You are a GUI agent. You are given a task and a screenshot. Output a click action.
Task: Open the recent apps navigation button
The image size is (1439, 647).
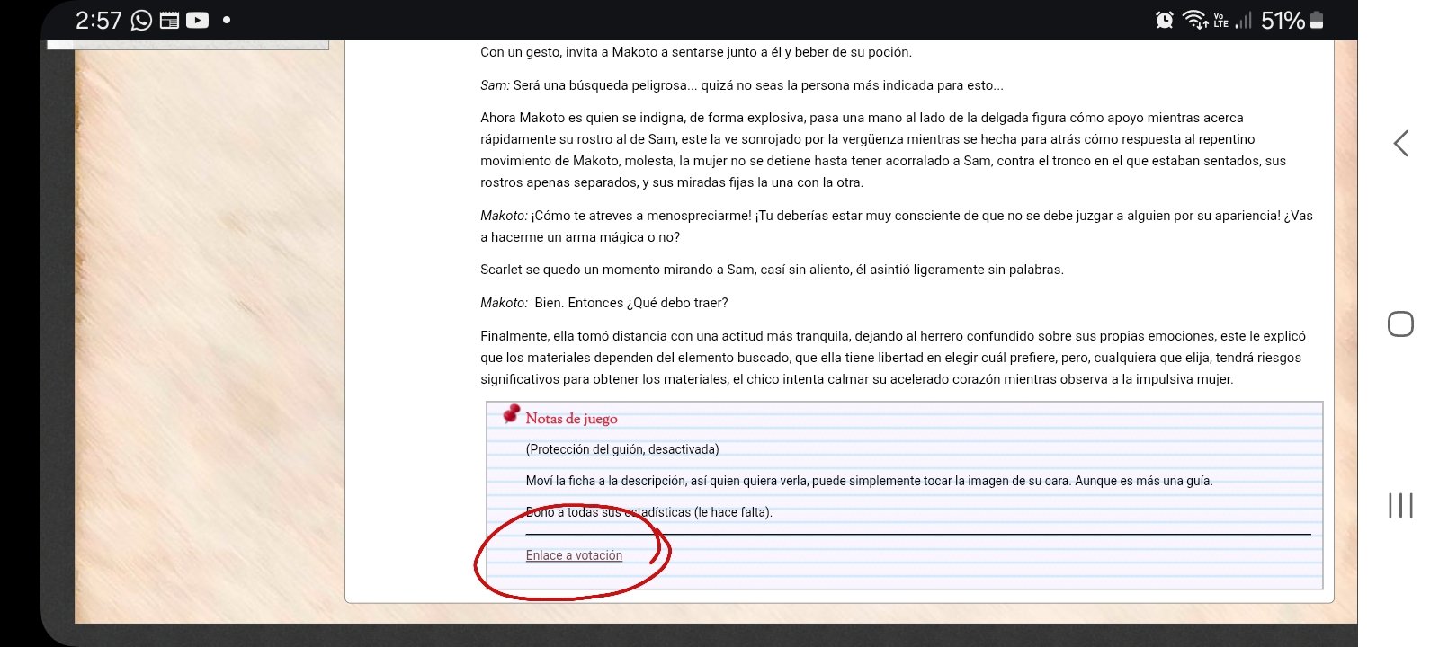(x=1400, y=505)
